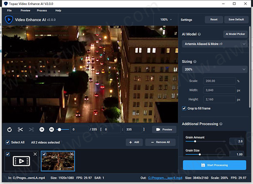Click the settings panel vertical scrollbar
253x184 pixels.
(250, 67)
